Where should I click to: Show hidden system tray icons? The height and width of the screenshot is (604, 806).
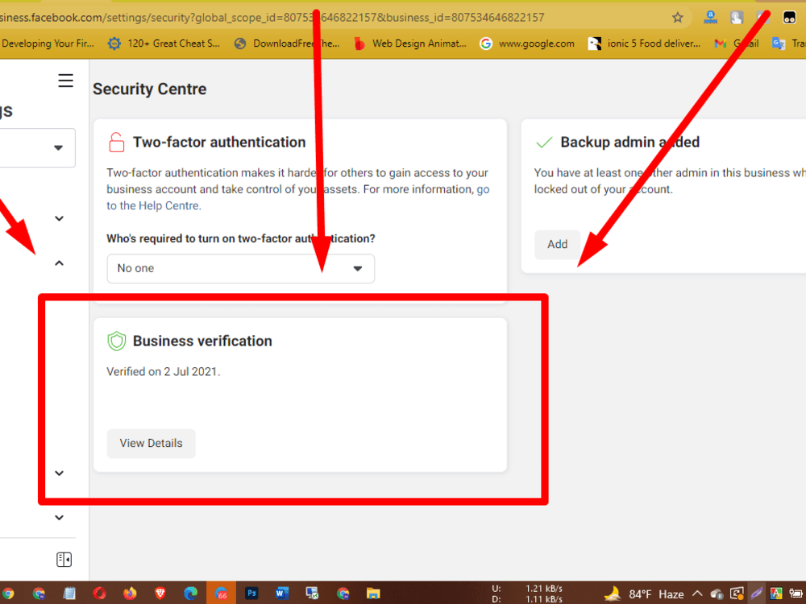697,594
